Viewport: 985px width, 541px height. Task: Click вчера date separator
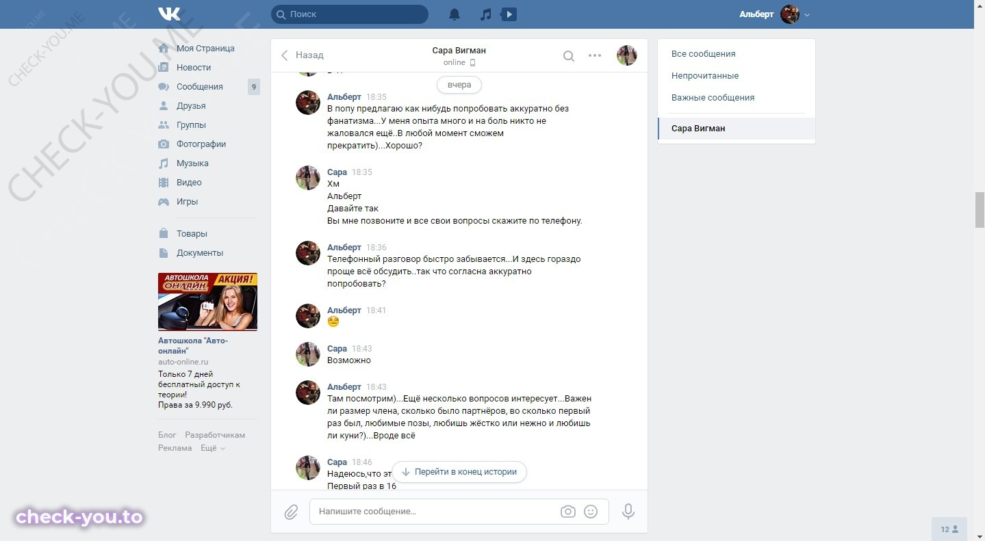459,85
